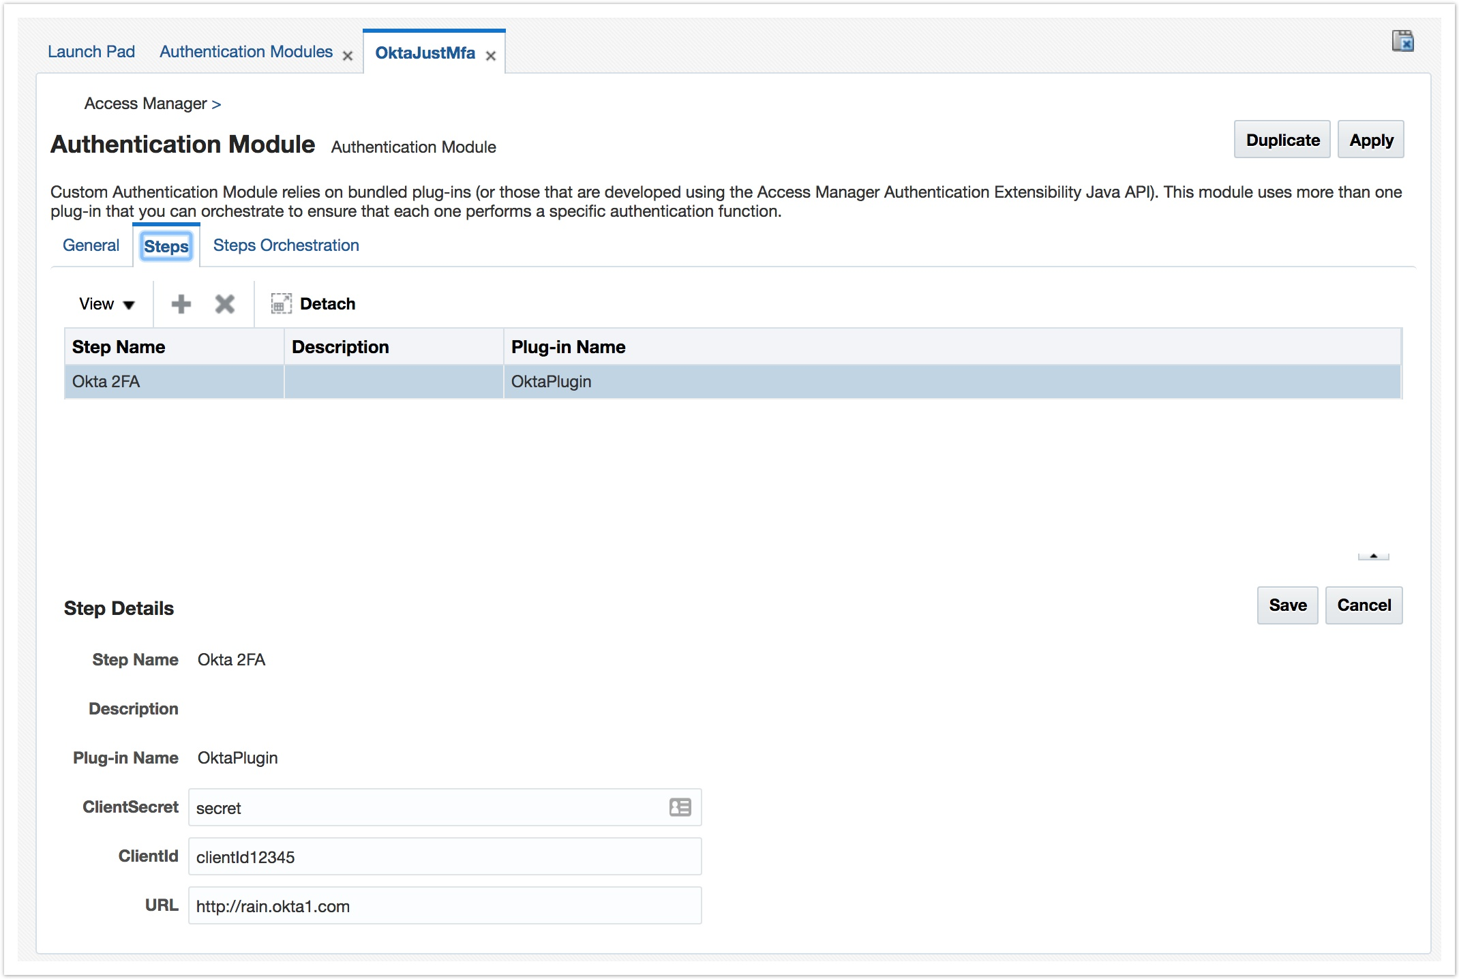Open the View dropdown menu
The width and height of the screenshot is (1459, 979).
[106, 304]
